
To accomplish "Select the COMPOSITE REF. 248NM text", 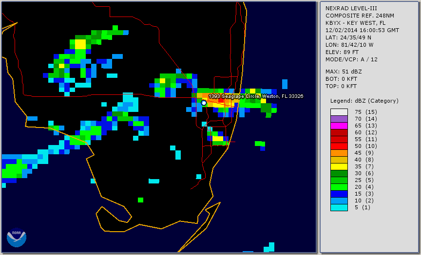I will 360,16.
